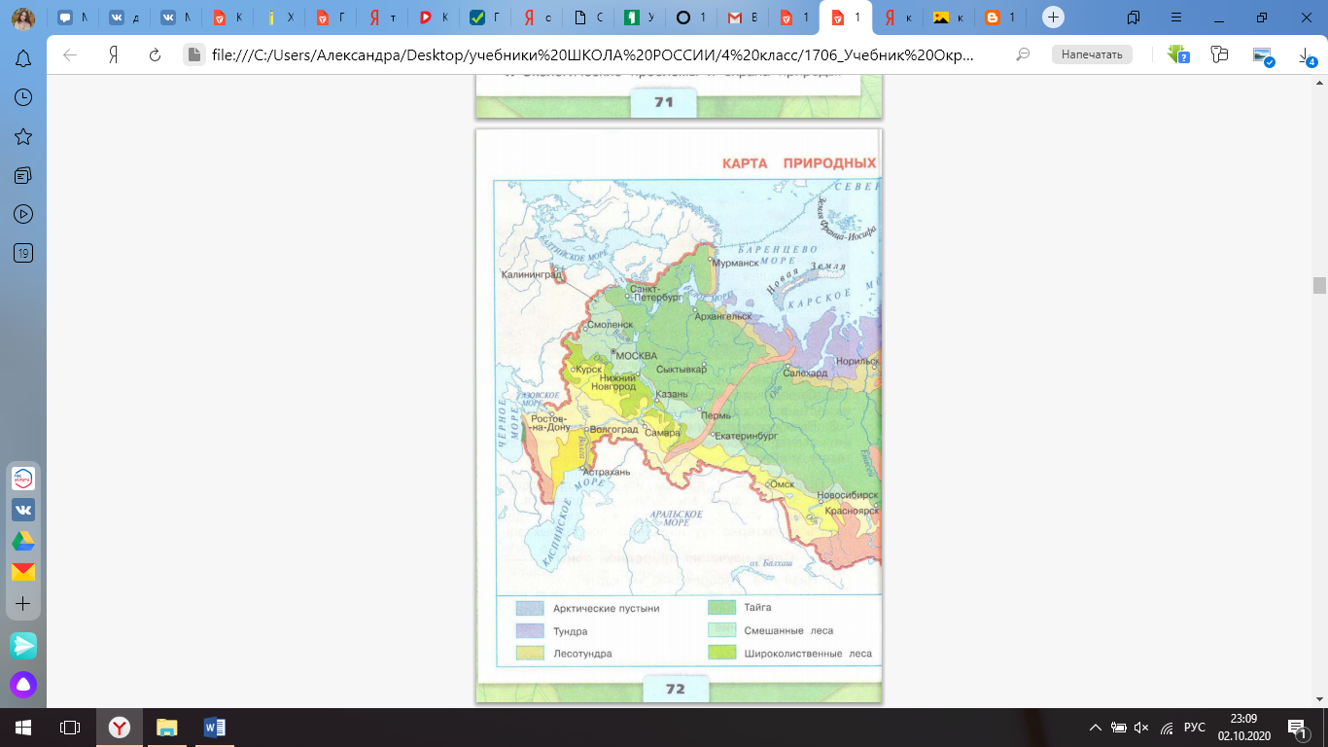This screenshot has height=747, width=1328.
Task: Open the notifications bell in the sidebar
Action: [23, 59]
